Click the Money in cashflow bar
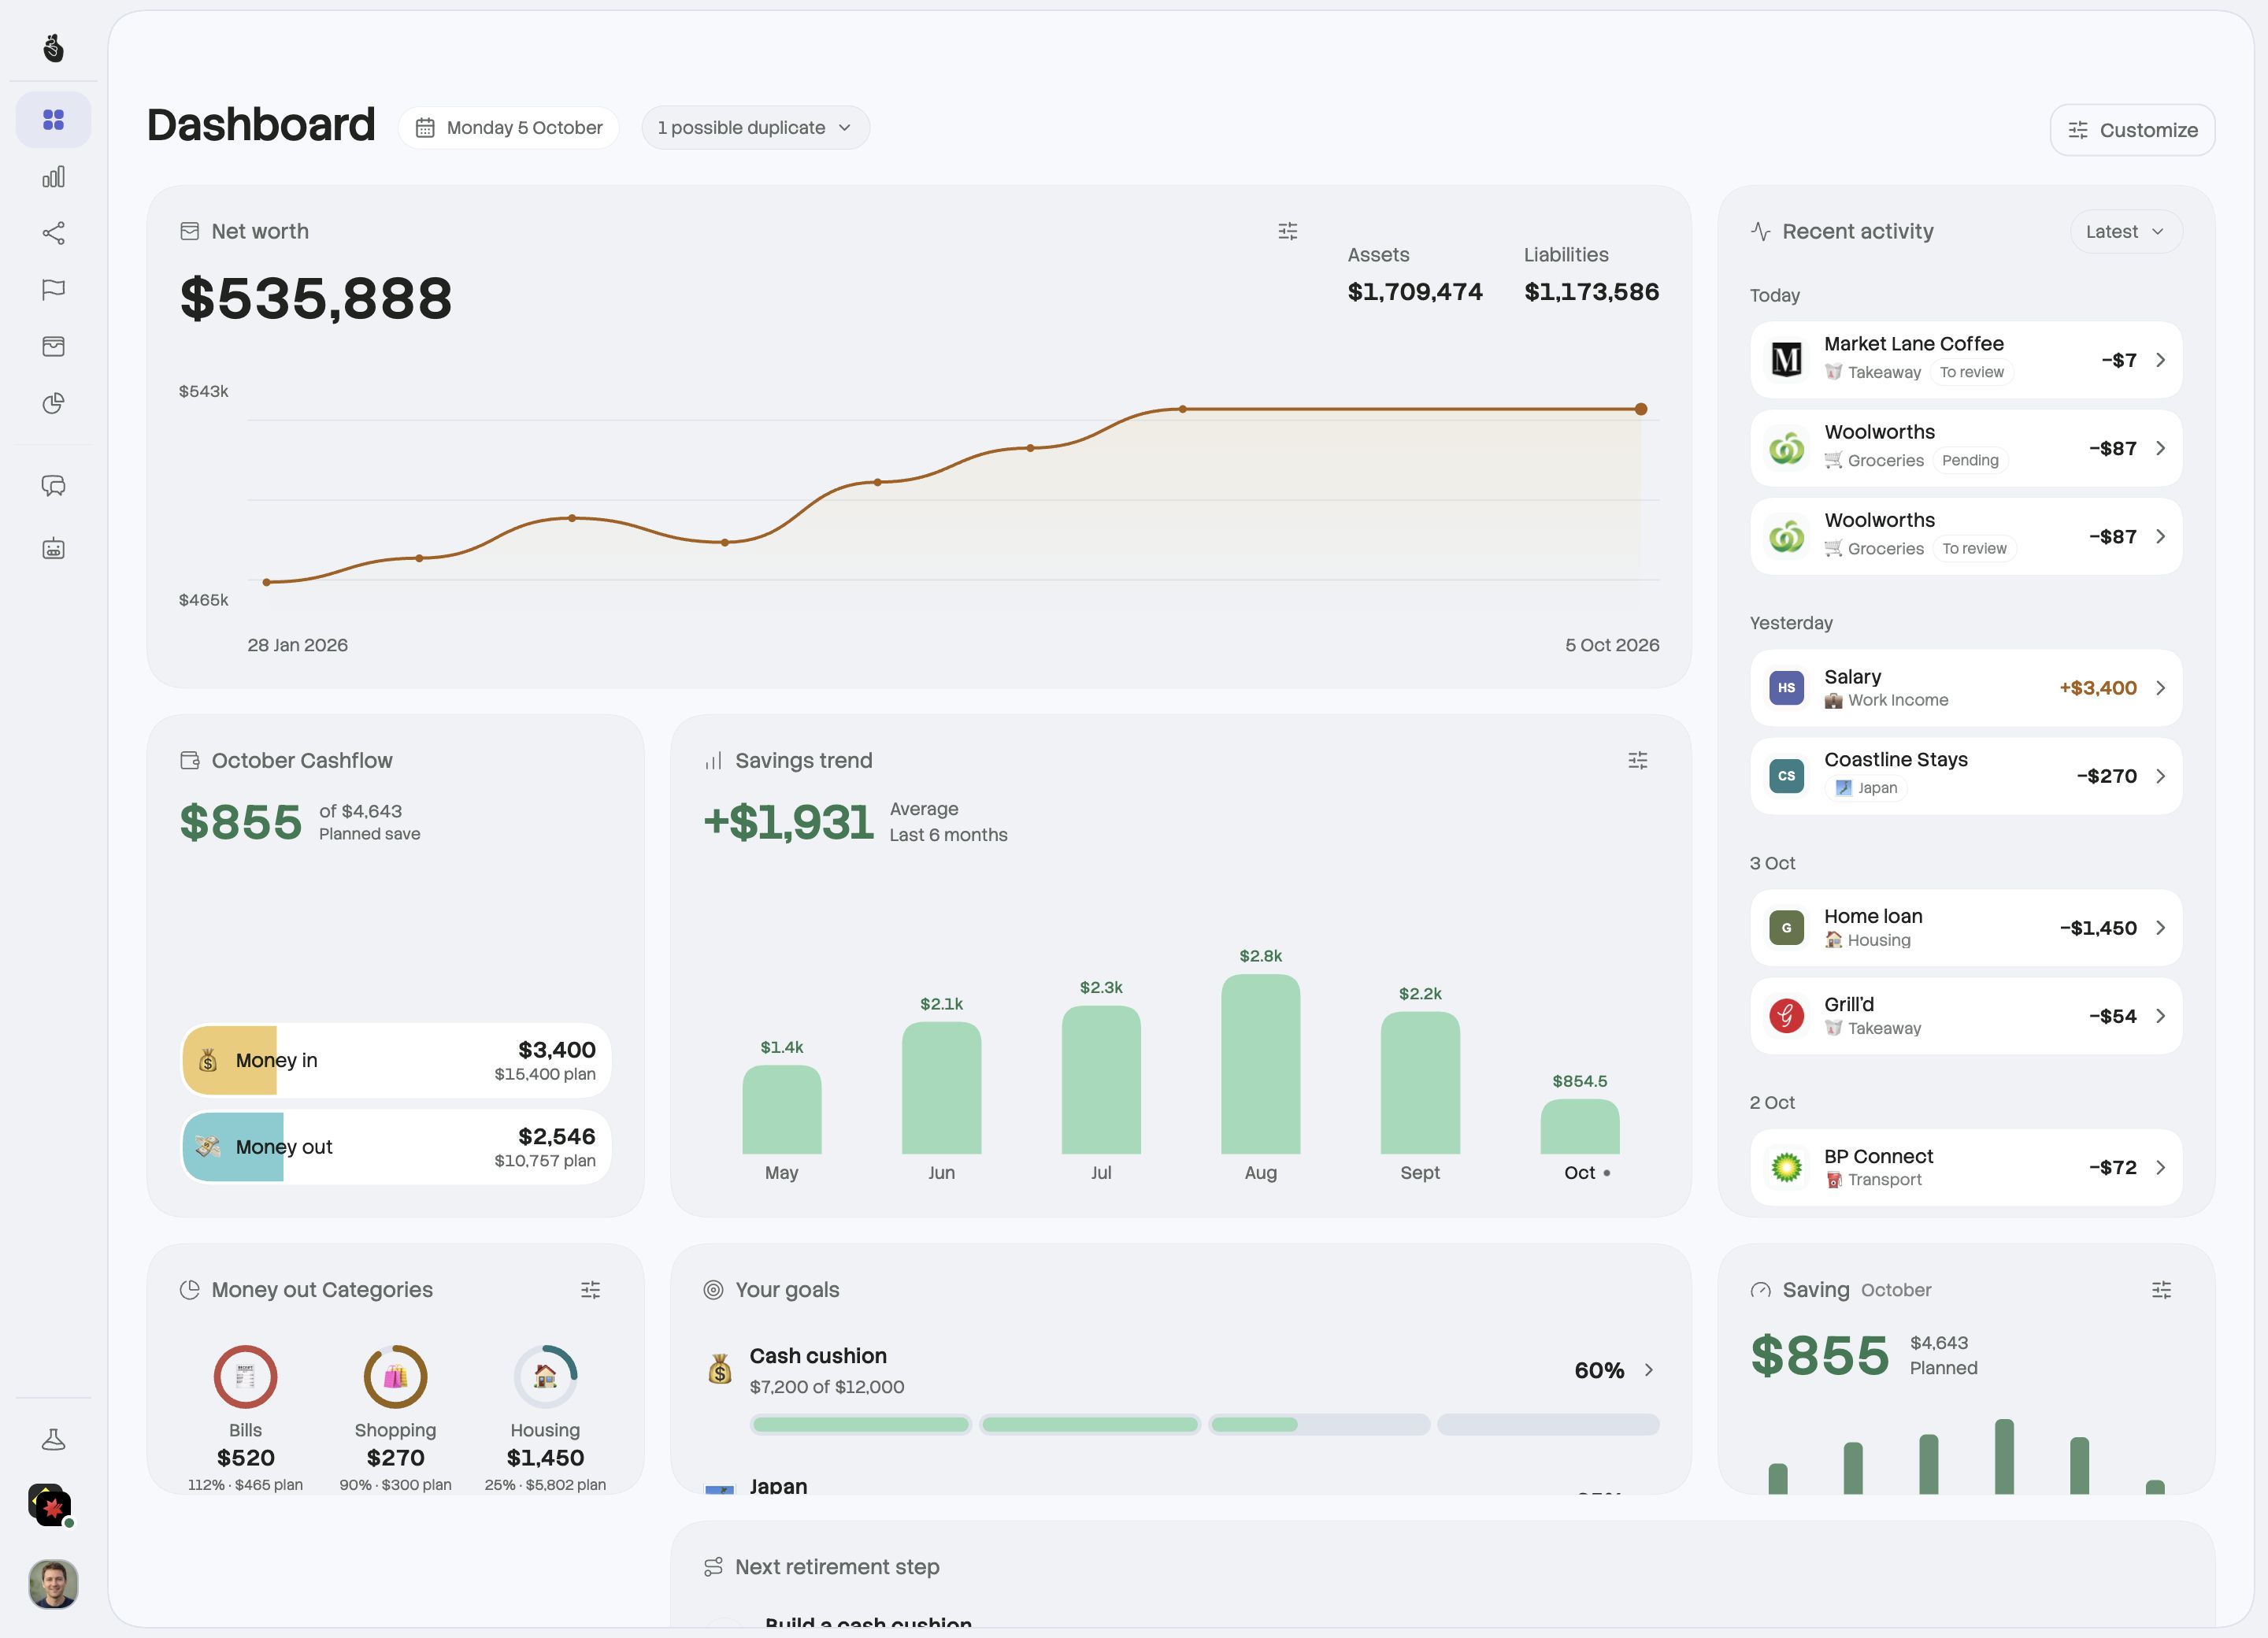 click(396, 1060)
